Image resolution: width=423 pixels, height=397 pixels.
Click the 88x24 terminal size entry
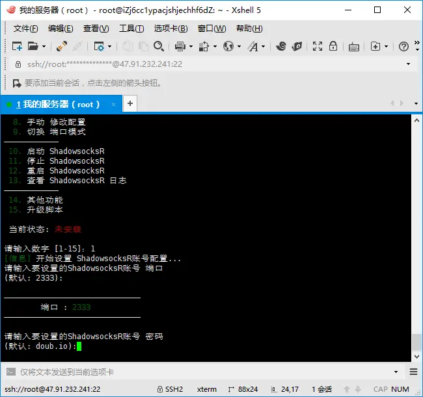point(243,389)
